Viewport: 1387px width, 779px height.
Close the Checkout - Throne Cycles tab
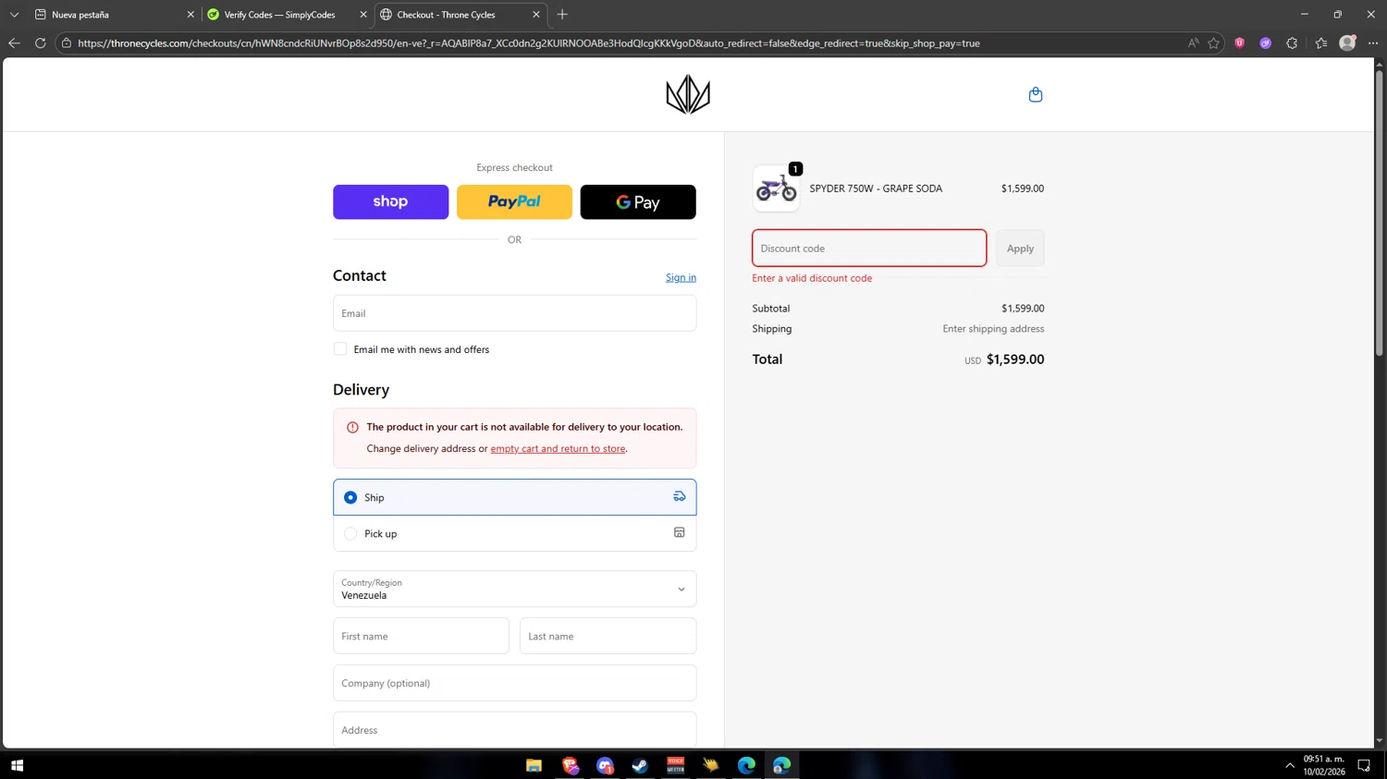536,15
